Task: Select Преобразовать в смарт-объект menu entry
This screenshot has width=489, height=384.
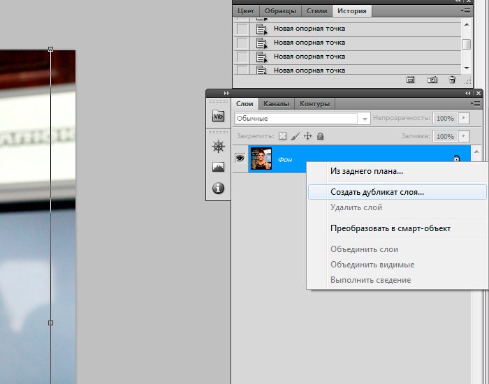Action: click(x=390, y=228)
